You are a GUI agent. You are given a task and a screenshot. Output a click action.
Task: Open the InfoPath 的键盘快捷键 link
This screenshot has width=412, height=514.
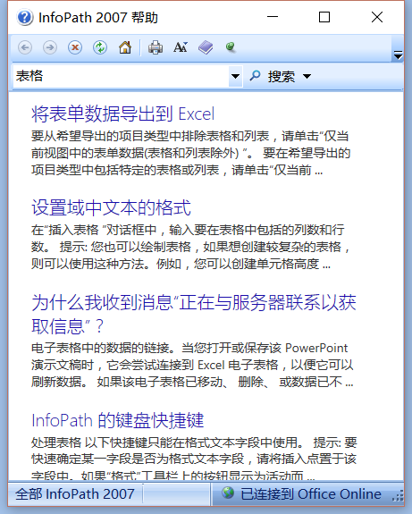click(118, 420)
